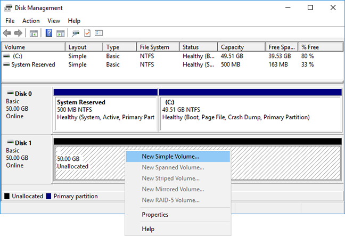This screenshot has width=345, height=236.
Task: Click the 49.51 GB capacity cell
Action: (x=232, y=56)
